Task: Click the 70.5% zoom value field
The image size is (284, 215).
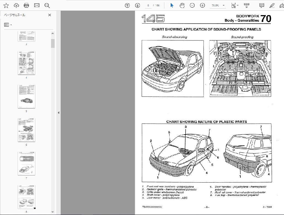Action: [x=215, y=5]
